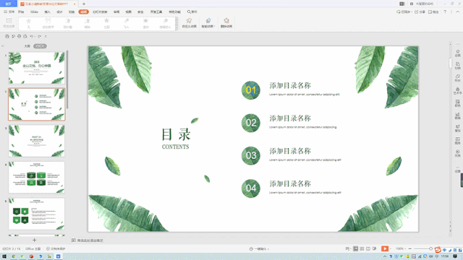Open the 插入 insert tab

pos(47,12)
